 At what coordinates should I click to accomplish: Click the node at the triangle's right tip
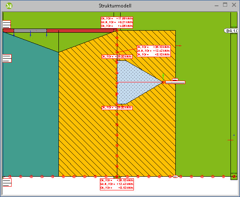(x=163, y=82)
